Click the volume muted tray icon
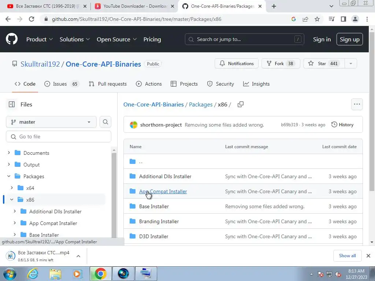Viewport: 375px width, 281px height. (338, 274)
